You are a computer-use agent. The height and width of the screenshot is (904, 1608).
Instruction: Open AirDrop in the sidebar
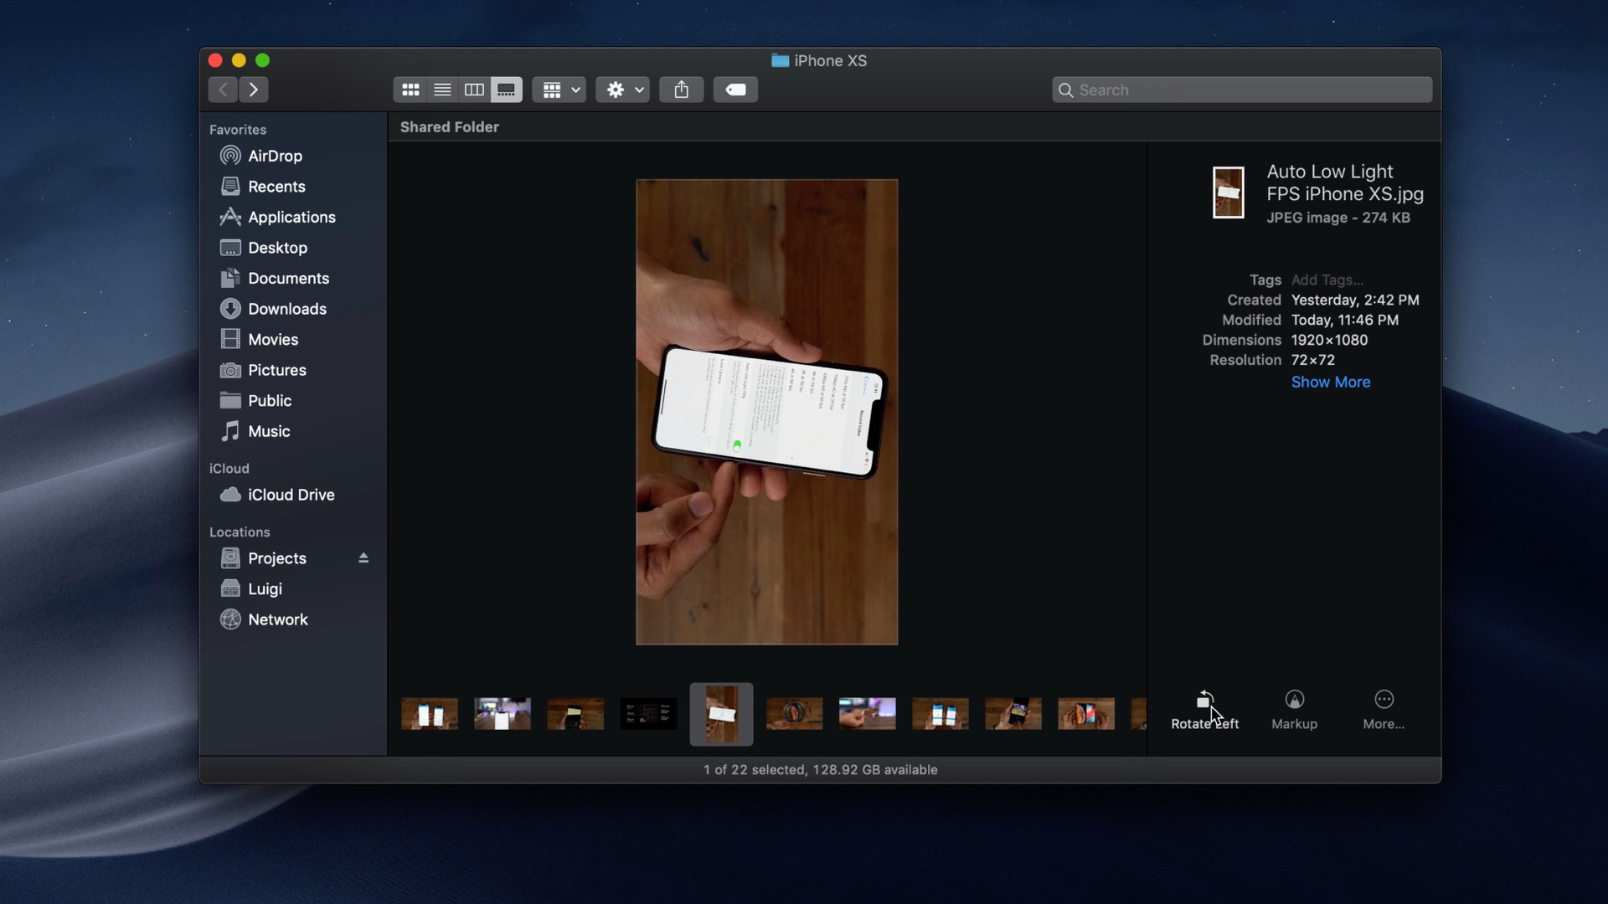pyautogui.click(x=274, y=156)
